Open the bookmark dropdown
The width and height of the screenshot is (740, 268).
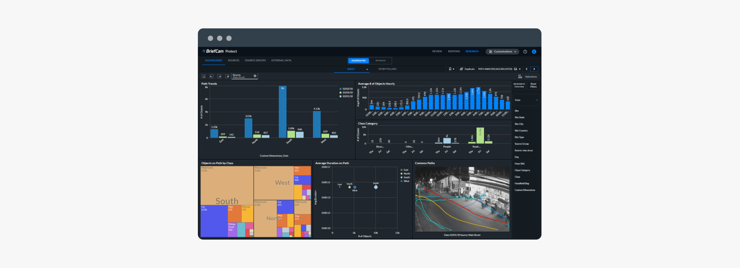pyautogui.click(x=451, y=69)
